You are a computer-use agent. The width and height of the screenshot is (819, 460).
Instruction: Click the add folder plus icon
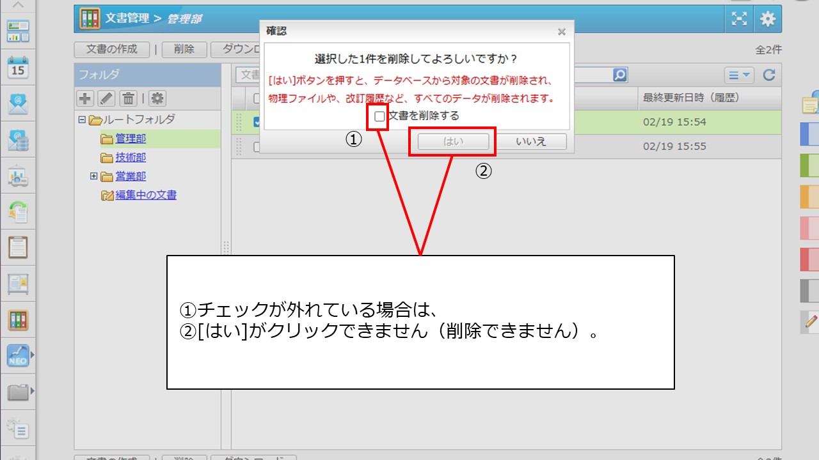(85, 98)
